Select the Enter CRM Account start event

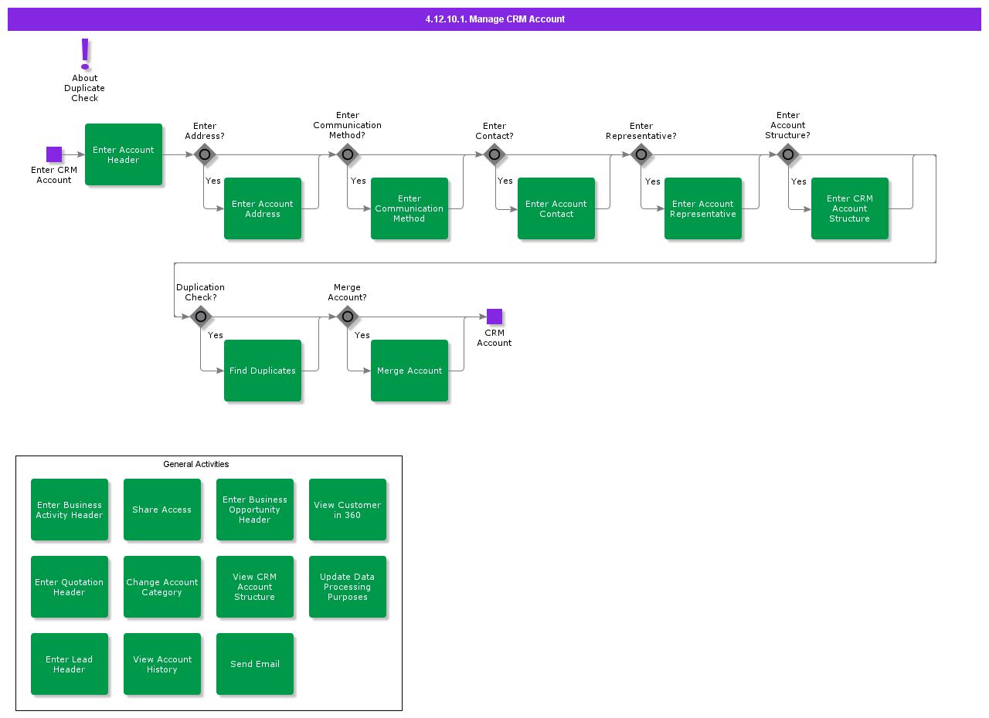tap(54, 154)
